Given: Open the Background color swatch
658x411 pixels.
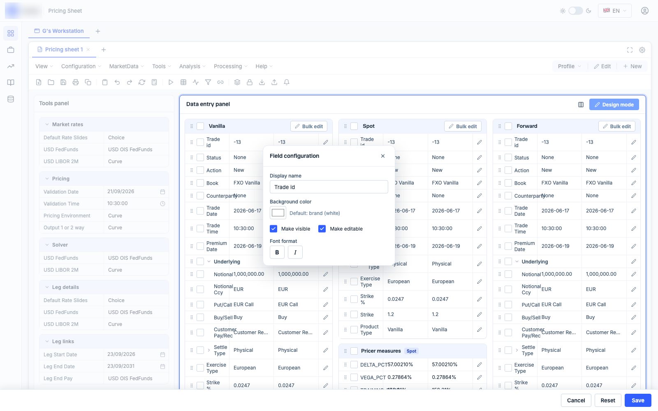Looking at the screenshot, I should coord(278,213).
